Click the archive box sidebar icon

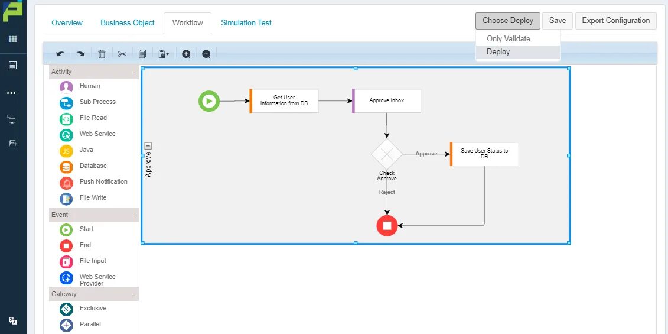coord(12,143)
